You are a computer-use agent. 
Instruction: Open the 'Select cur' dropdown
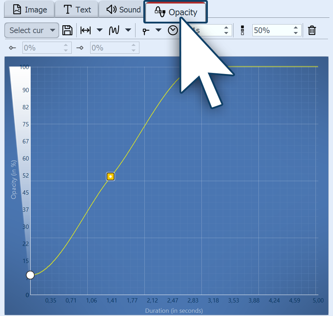tap(32, 31)
